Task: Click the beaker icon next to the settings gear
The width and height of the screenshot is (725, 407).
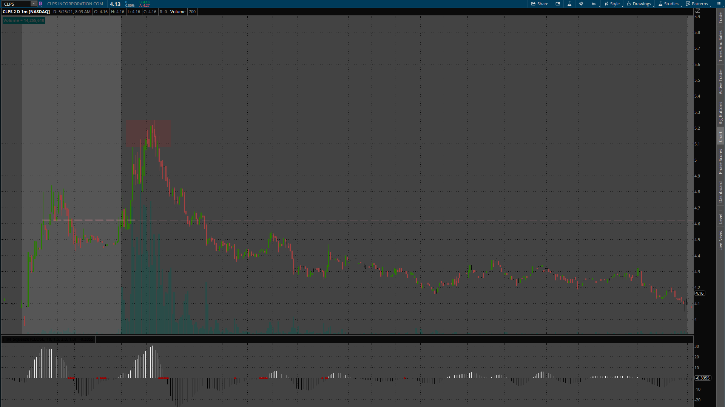Action: tap(569, 4)
